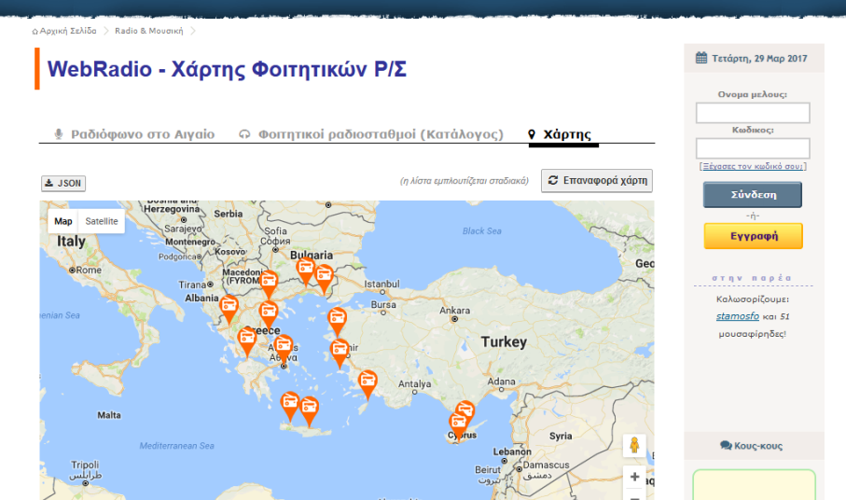Click the radio marker on Crete
Screen dimensions: 846x500
tap(309, 408)
